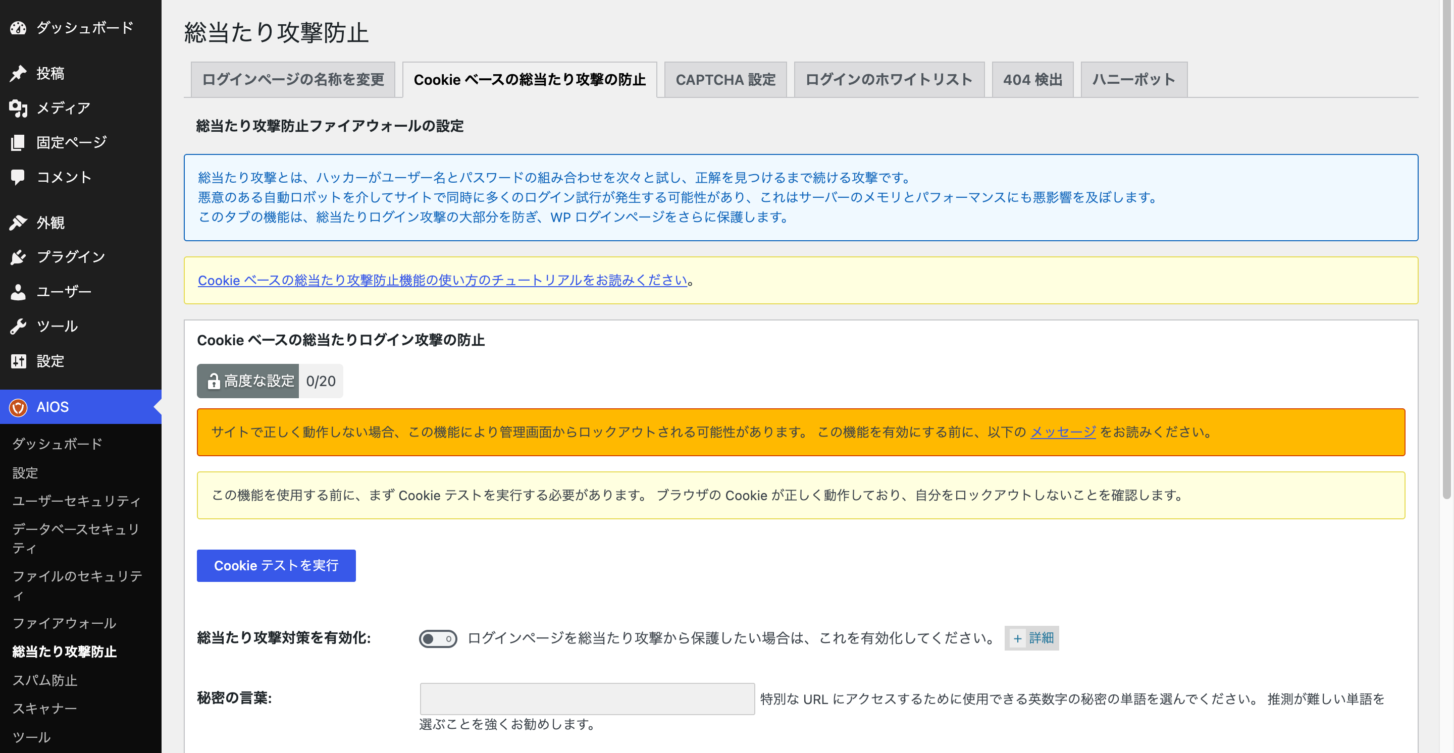Select Cookie ベースの総当たり攻撃の防止 tab
Image resolution: width=1454 pixels, height=753 pixels.
(530, 80)
